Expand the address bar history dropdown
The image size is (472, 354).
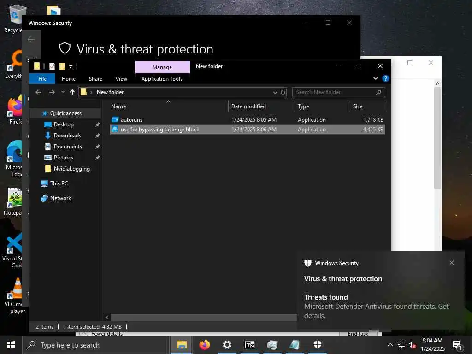tap(275, 92)
